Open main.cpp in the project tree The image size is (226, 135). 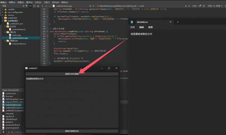tap(17, 35)
